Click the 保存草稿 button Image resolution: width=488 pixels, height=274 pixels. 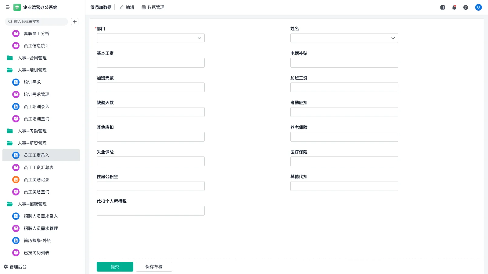point(154,267)
